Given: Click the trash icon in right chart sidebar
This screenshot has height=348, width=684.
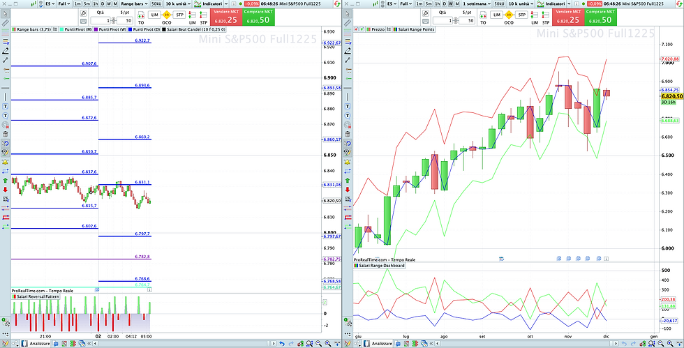Looking at the screenshot, I should (x=348, y=134).
